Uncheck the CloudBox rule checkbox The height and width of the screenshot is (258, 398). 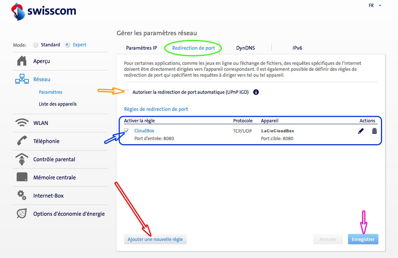click(127, 131)
